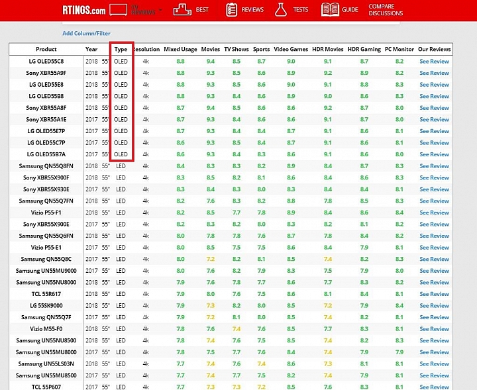Open See Review for LG OLED55B8
477x390 pixels.
point(435,97)
